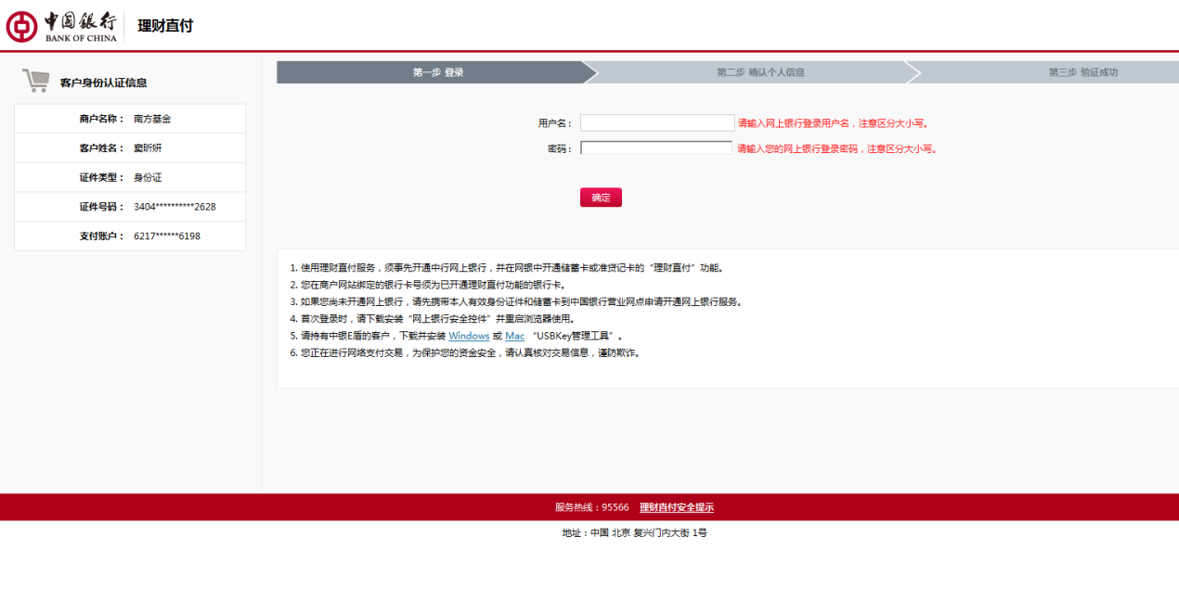
Task: Click the 客户身份认证信息 heading
Action: tap(103, 83)
